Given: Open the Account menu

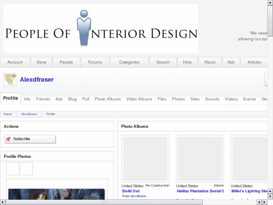Looking at the screenshot, I should pyautogui.click(x=15, y=62).
